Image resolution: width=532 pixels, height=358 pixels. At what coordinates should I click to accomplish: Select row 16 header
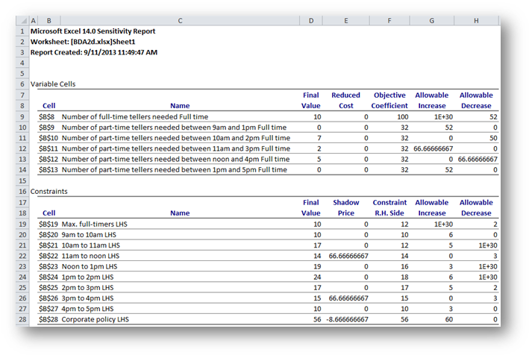(22, 191)
